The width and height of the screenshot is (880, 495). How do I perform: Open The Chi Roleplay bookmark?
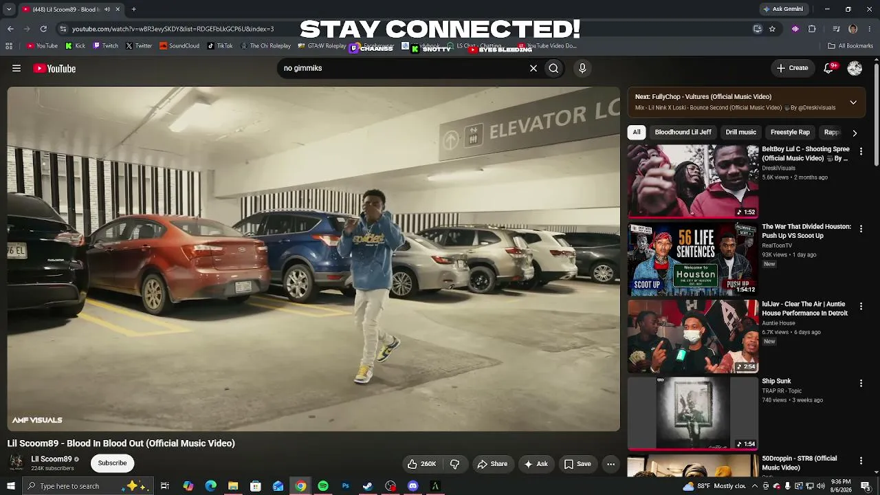tap(265, 46)
